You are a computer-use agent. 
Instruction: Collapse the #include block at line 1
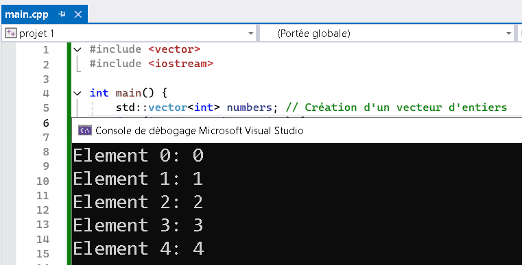coord(78,50)
